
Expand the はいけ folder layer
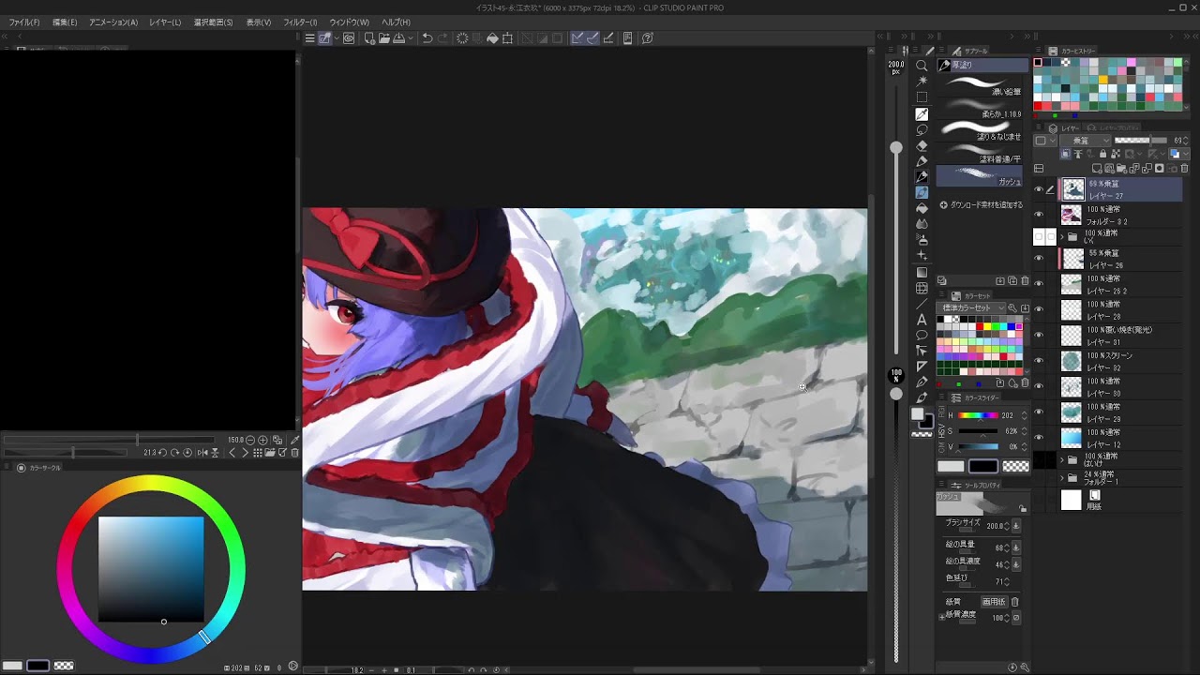pos(1062,459)
